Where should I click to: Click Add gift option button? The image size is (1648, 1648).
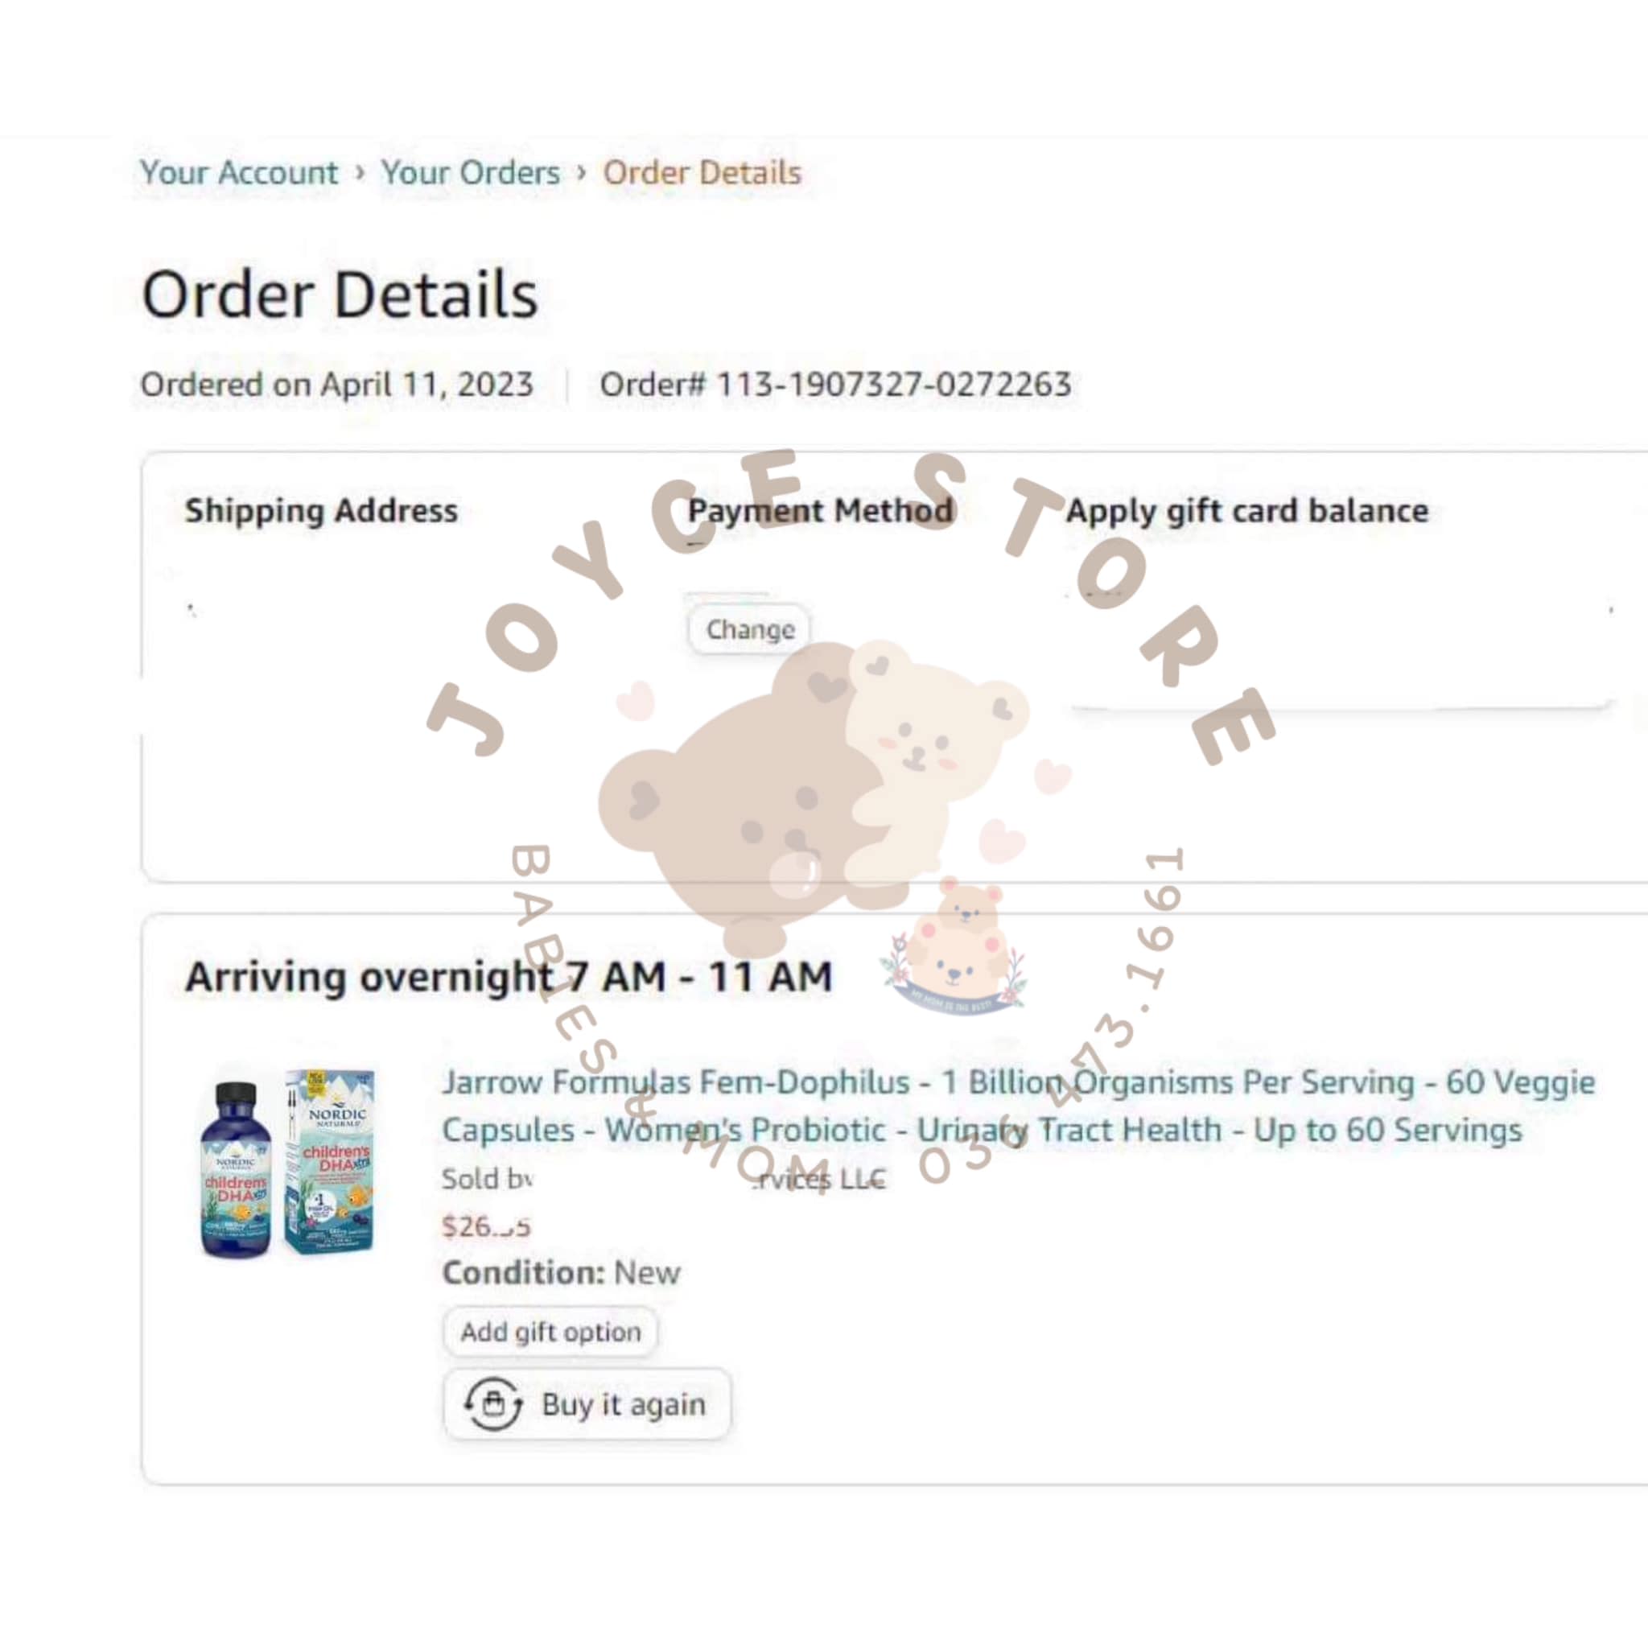[x=550, y=1332]
